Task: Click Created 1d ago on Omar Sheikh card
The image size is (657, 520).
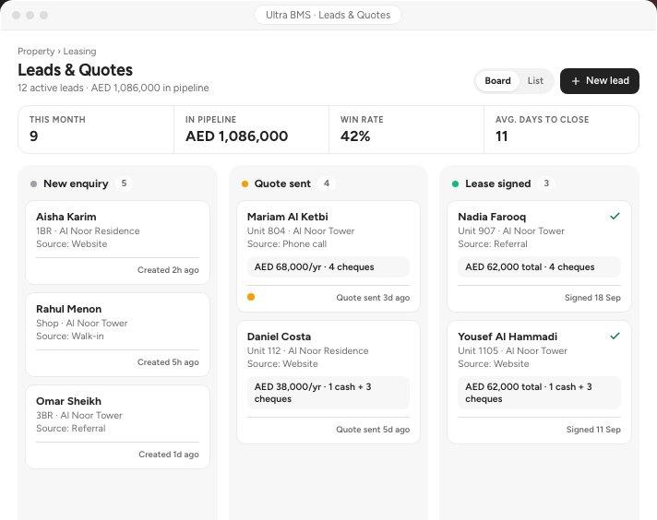Action: [x=169, y=455]
